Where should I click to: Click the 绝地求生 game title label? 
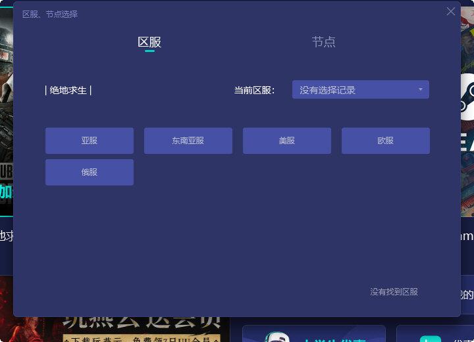tap(68, 90)
